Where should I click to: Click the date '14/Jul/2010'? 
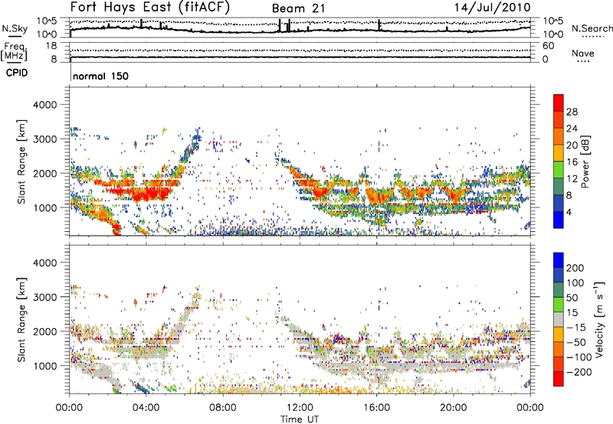492,7
